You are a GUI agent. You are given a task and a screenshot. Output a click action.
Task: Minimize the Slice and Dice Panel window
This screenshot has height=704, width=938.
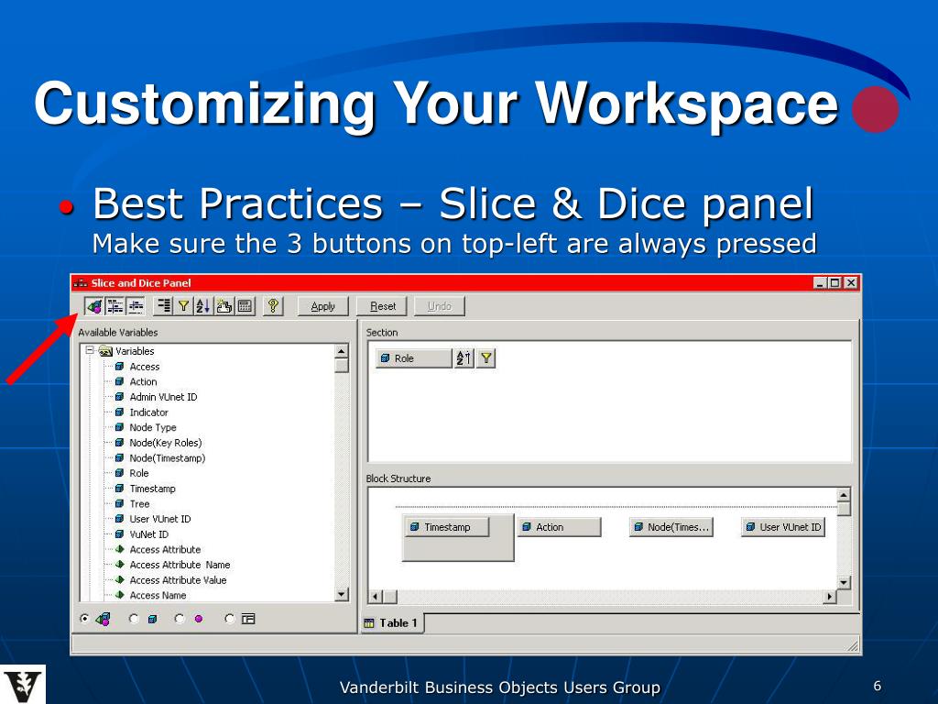(x=821, y=282)
